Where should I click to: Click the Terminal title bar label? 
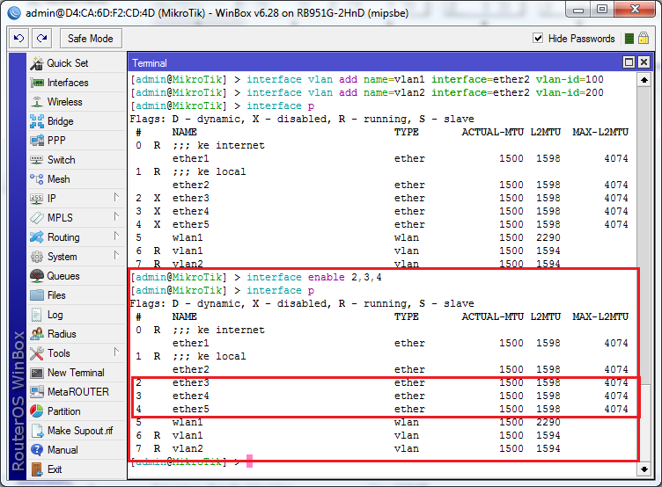(150, 63)
